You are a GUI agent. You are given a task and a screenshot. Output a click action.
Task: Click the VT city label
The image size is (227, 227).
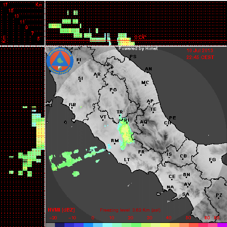point(103,117)
